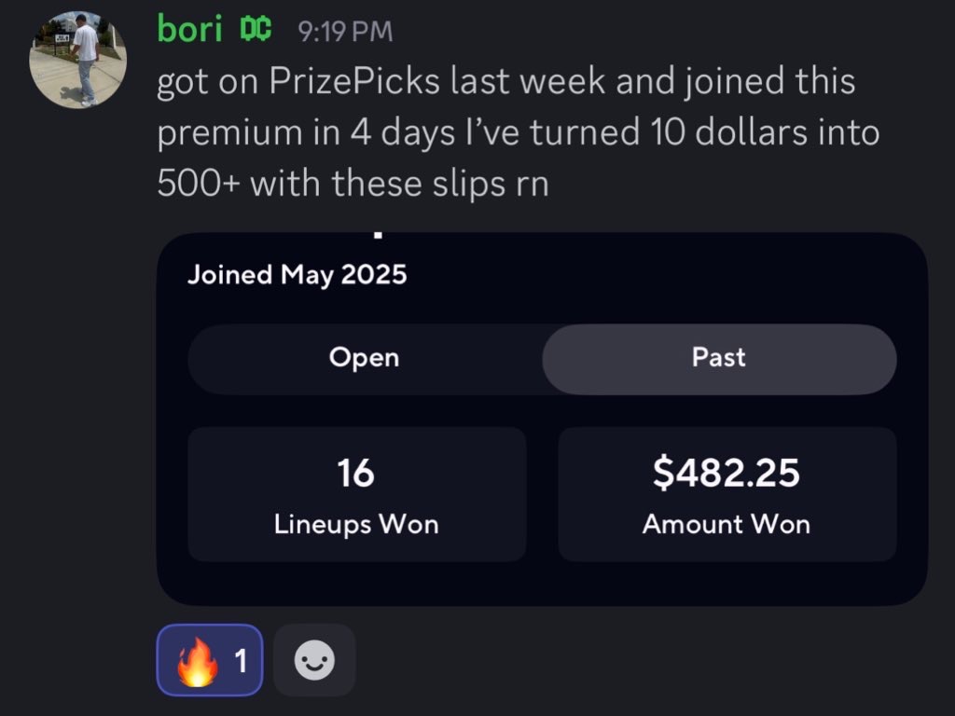Select the Lineups Won stat card

click(357, 494)
